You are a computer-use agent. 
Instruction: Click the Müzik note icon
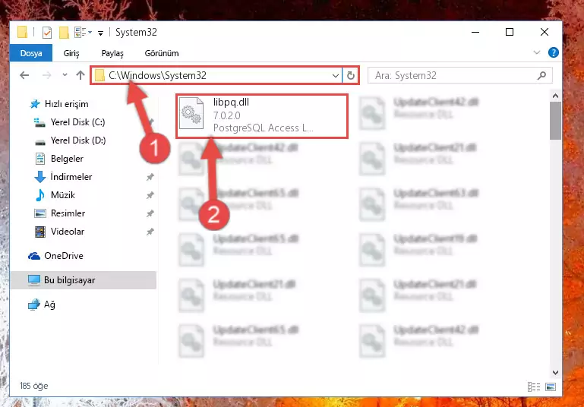(39, 195)
